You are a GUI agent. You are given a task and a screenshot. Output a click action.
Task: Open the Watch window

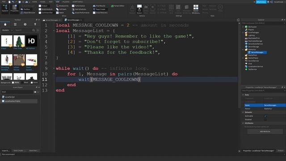point(60,13)
